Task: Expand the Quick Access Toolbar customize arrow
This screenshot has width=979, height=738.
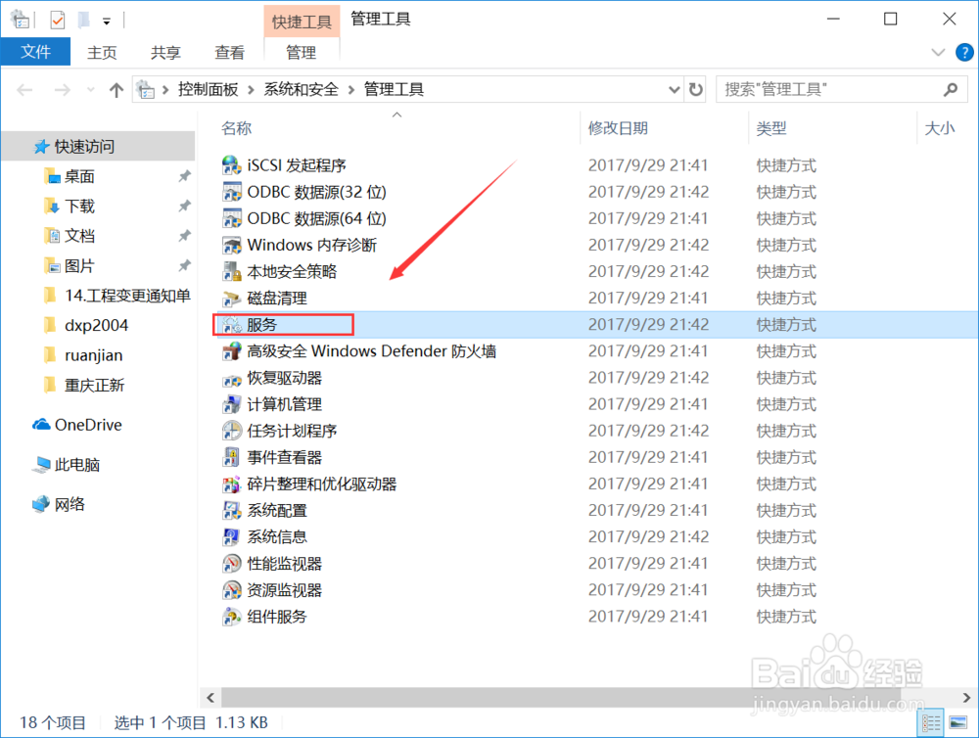Action: 108,18
